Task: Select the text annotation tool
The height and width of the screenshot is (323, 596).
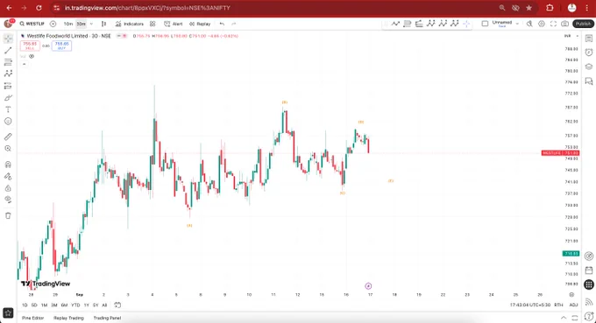Action: pyautogui.click(x=8, y=109)
